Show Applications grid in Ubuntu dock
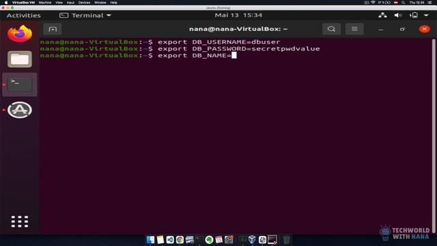Viewport: 437px width, 246px height. (x=20, y=221)
